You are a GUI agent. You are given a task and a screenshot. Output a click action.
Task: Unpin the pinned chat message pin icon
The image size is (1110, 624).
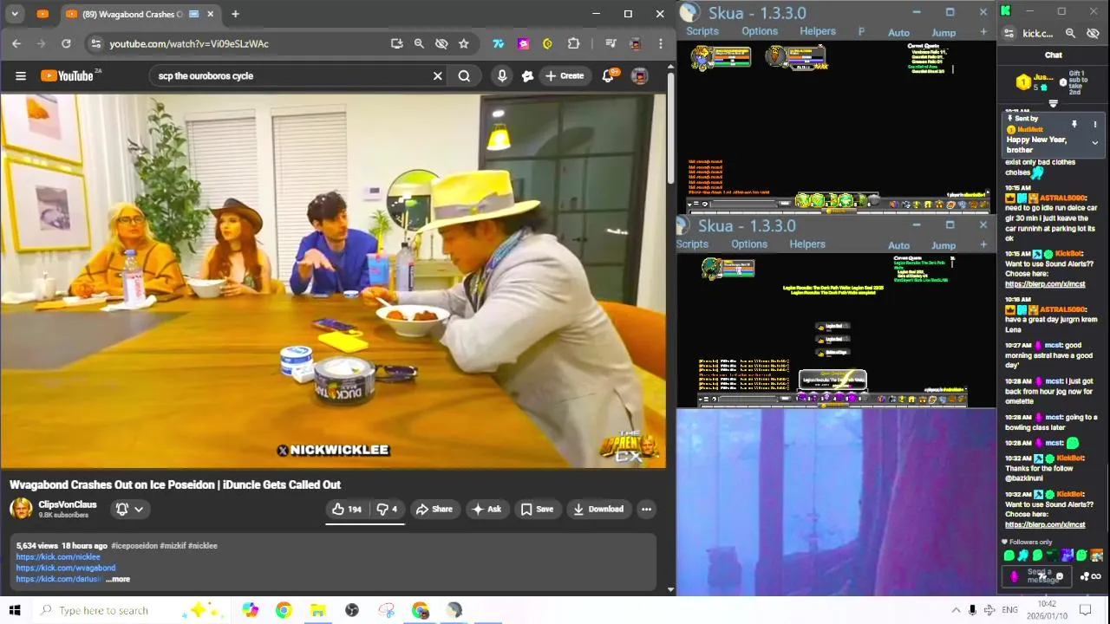tap(1074, 125)
